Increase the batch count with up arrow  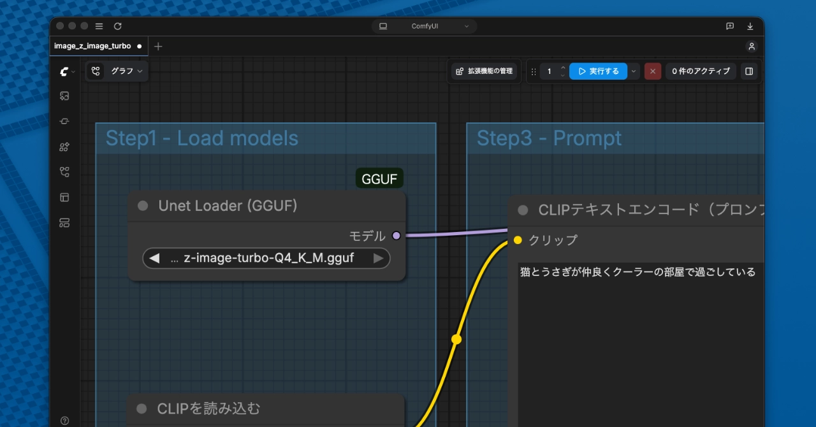coord(562,68)
